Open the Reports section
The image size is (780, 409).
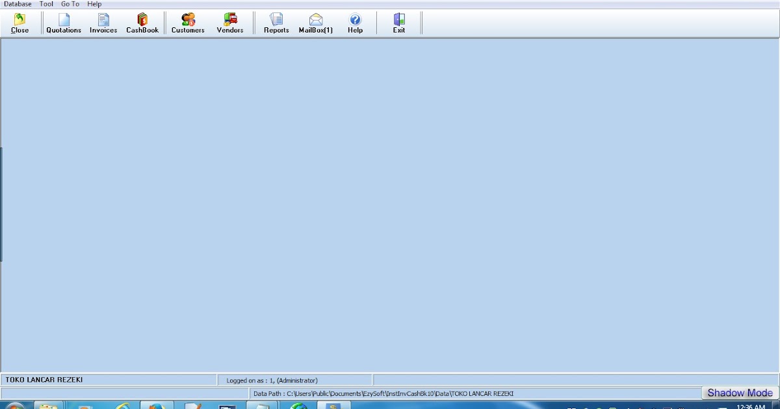276,23
